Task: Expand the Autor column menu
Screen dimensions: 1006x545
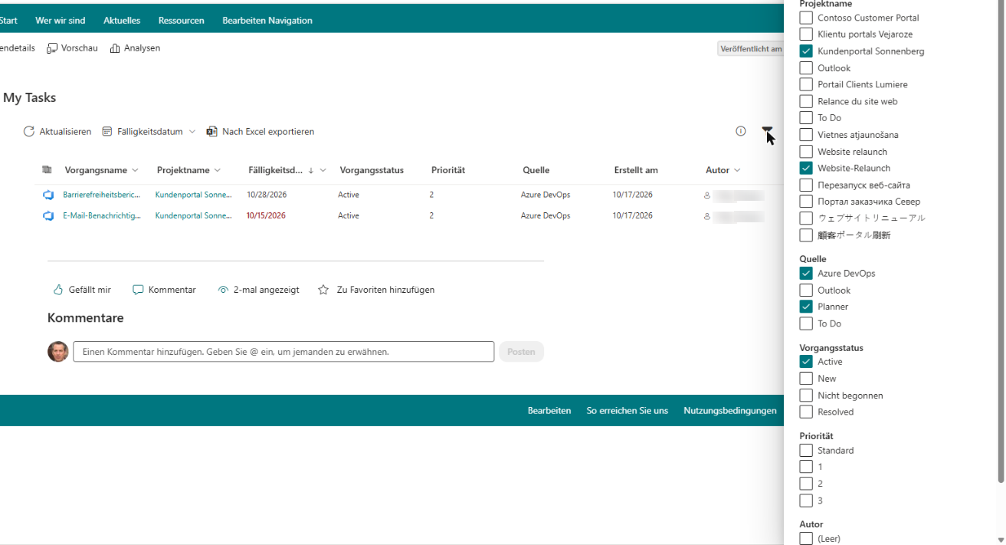Action: coord(737,170)
